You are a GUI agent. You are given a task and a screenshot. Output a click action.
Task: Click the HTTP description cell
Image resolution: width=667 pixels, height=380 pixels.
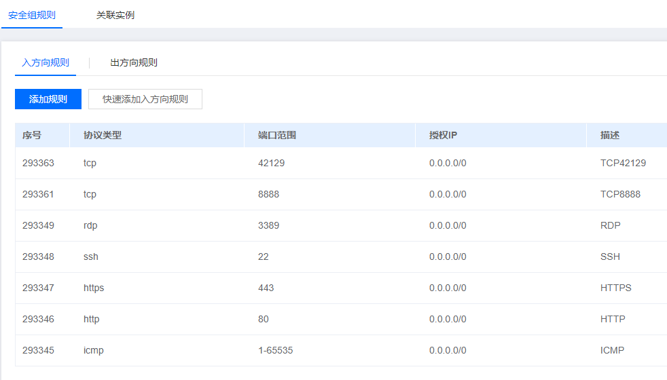tap(613, 319)
